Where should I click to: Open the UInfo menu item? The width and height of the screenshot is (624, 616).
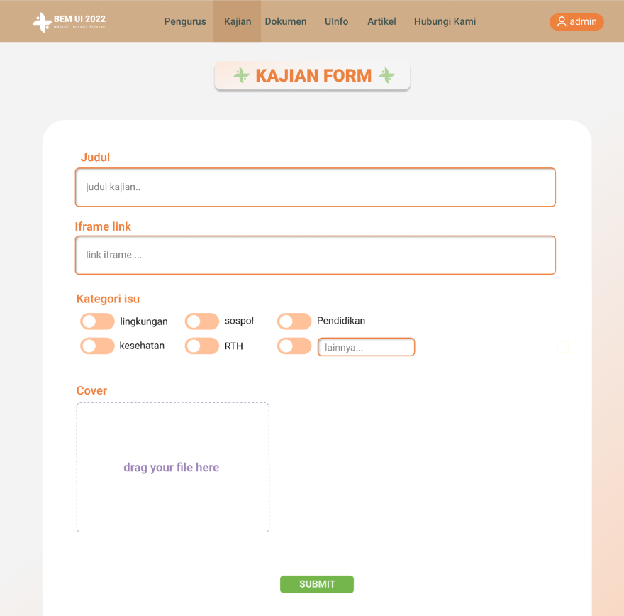(337, 21)
